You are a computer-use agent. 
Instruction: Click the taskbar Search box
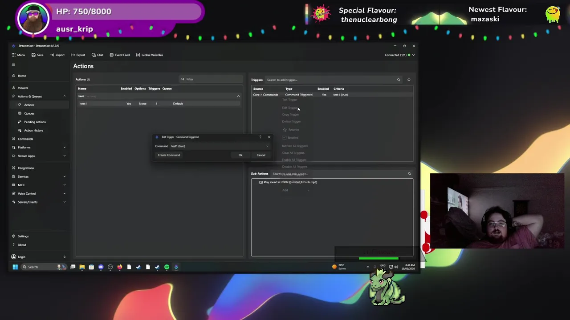[43, 267]
